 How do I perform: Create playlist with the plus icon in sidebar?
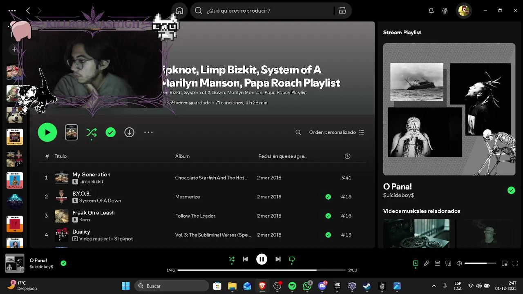(15, 49)
